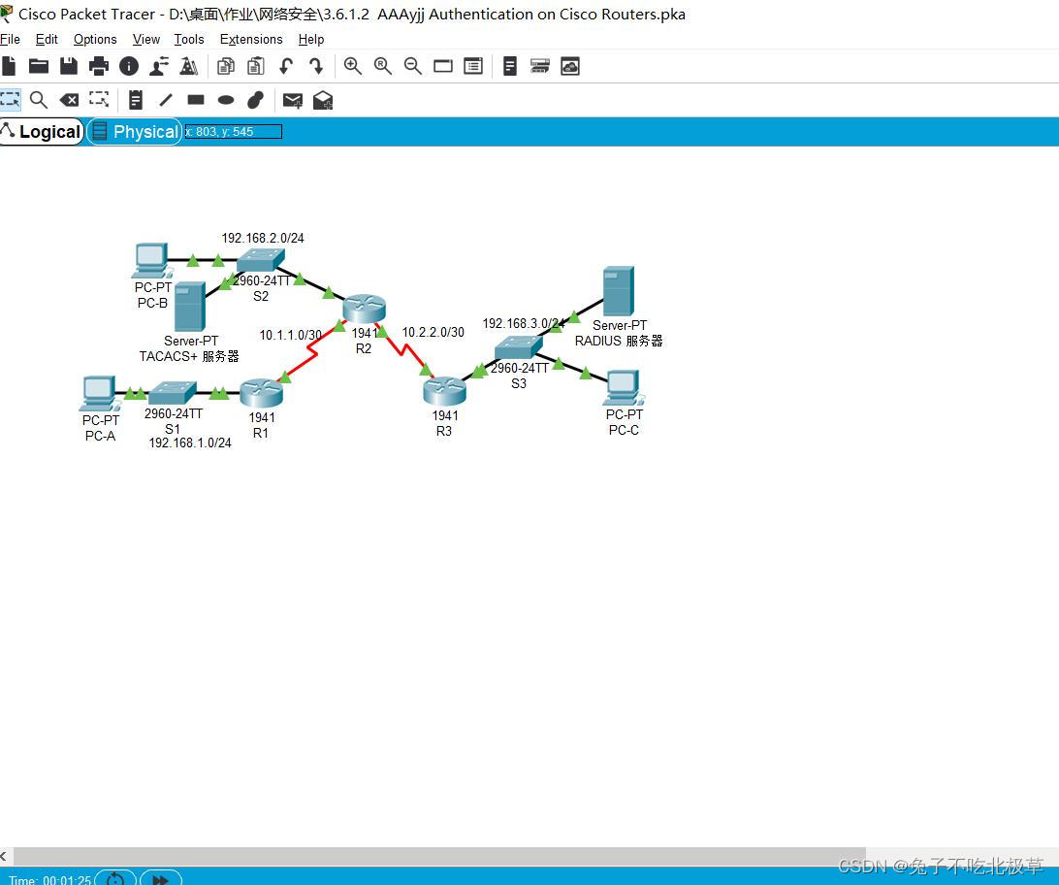Select router R2 in the topology
The width and height of the screenshot is (1059, 885).
[364, 309]
